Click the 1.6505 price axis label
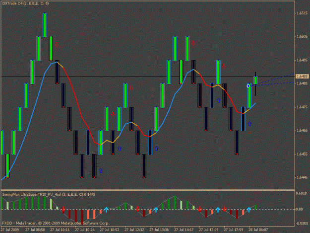This screenshot has width=310, height=233. [x=302, y=36]
